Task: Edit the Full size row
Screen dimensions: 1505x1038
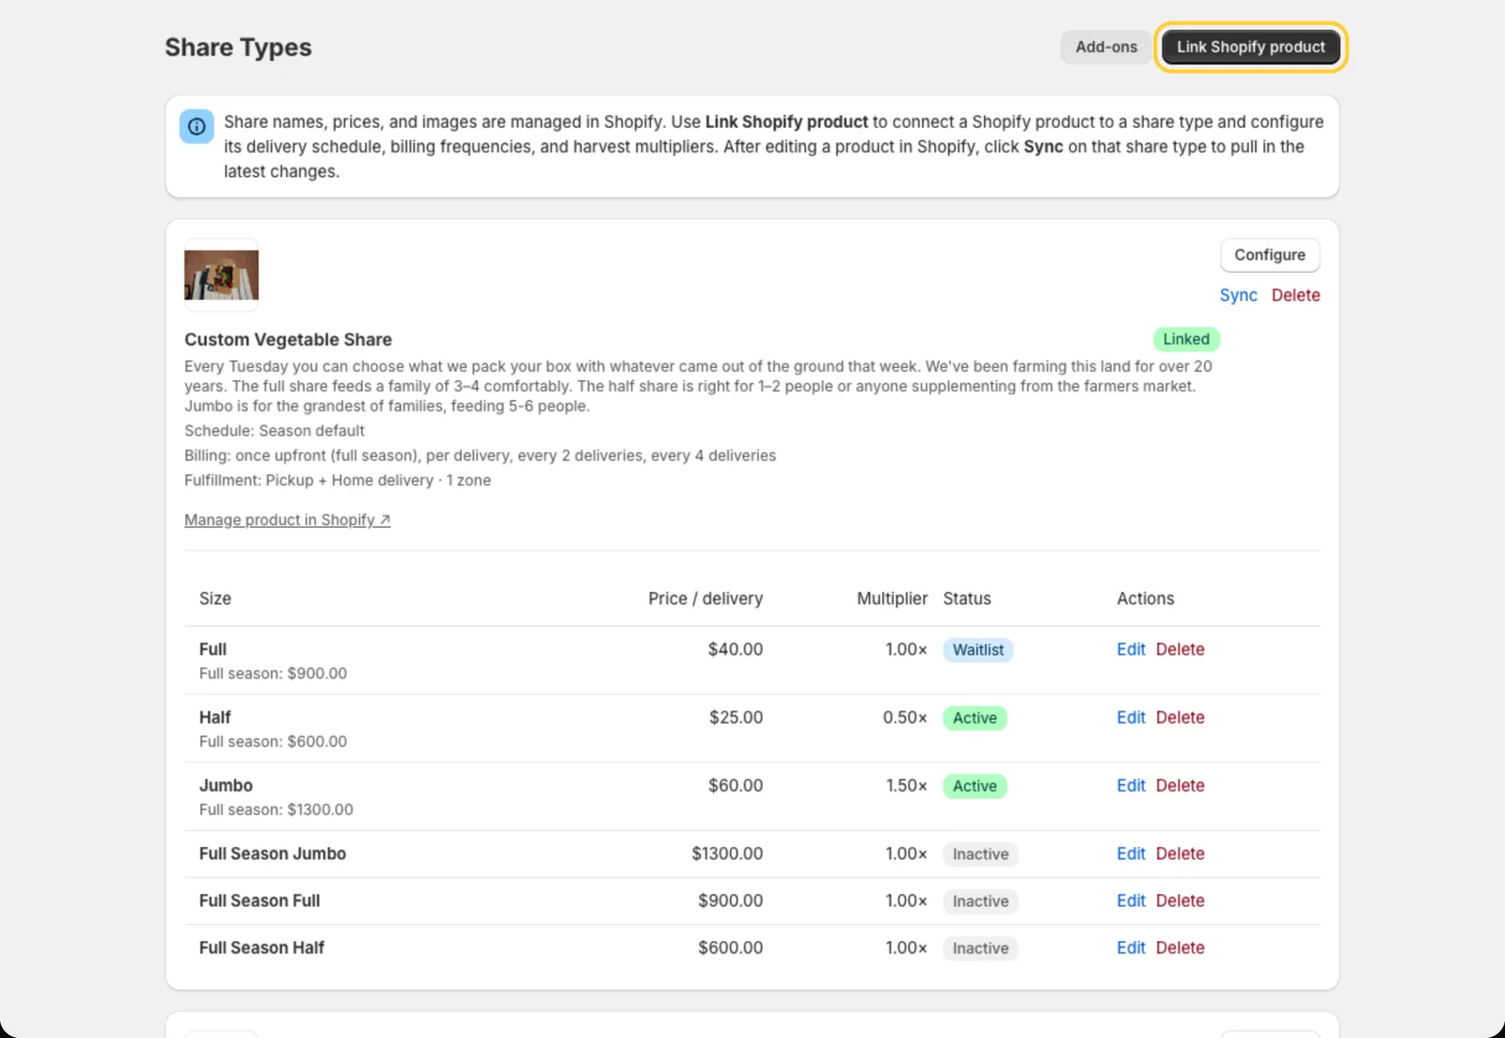Action: tap(1131, 649)
